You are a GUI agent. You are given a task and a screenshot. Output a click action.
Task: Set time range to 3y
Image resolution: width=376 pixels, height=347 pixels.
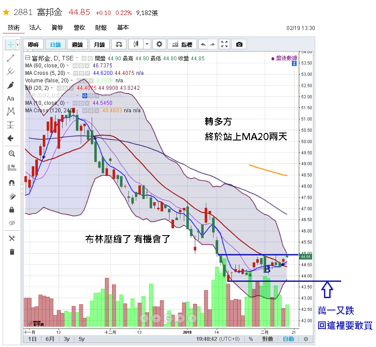pos(67,339)
